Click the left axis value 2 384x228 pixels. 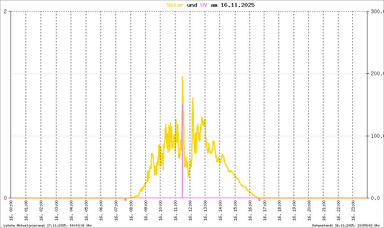pyautogui.click(x=5, y=11)
